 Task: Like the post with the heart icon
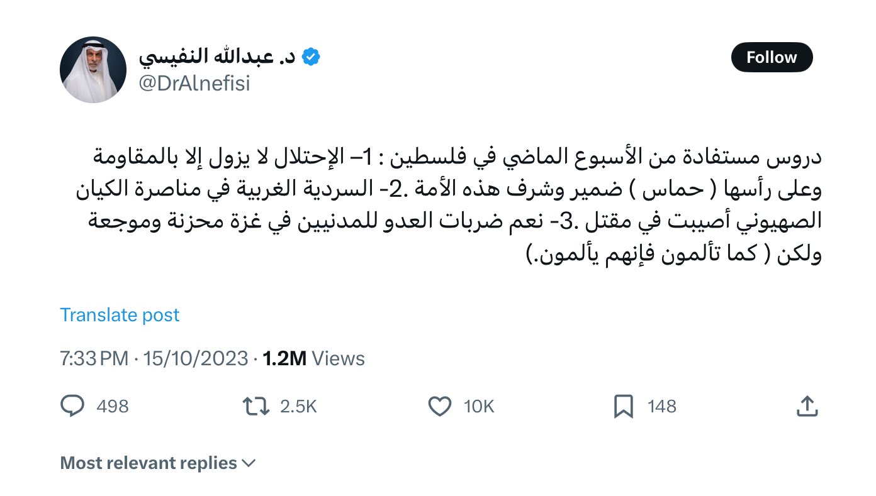click(x=439, y=407)
